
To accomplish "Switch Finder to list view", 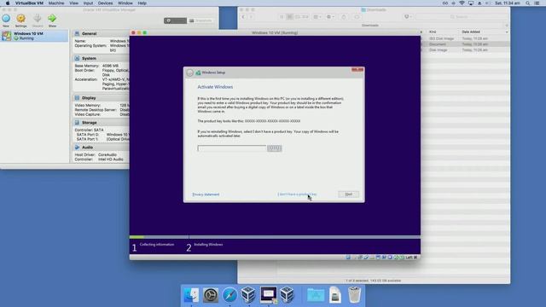I will pyautogui.click(x=290, y=17).
